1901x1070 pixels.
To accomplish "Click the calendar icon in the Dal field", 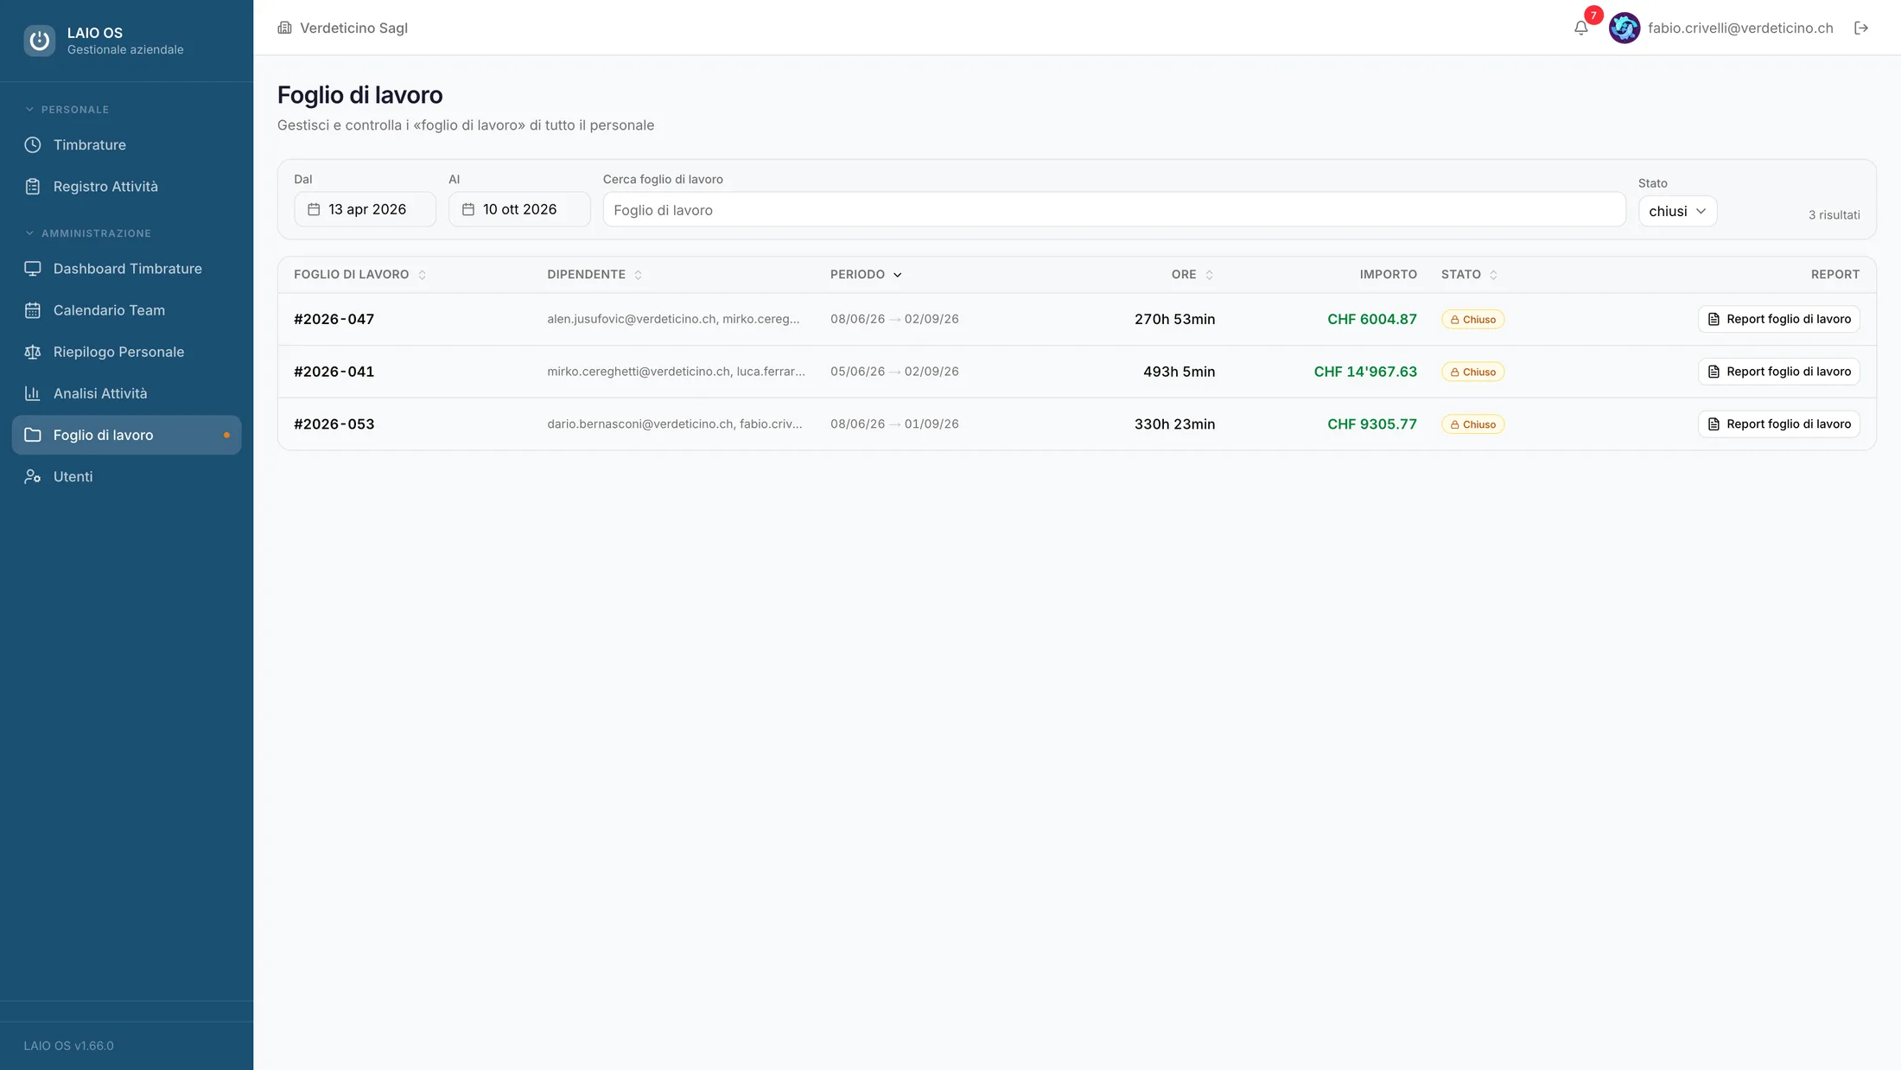I will (314, 209).
